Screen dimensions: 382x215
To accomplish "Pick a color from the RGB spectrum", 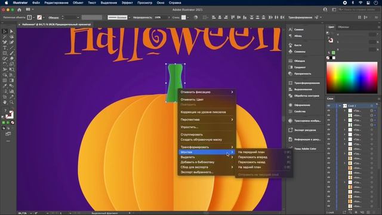I will pyautogui.click(x=352, y=78).
